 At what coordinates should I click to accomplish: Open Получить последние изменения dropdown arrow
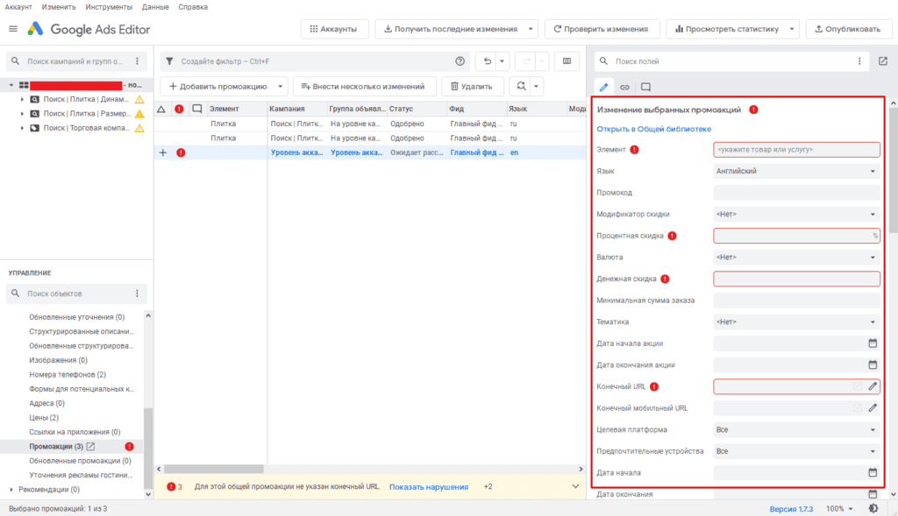[x=531, y=29]
